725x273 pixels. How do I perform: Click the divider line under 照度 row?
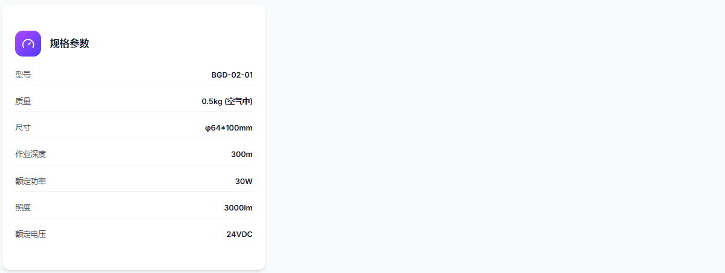tap(134, 218)
